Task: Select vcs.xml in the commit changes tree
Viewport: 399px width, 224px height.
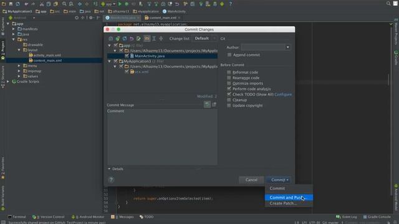Action: [142, 72]
